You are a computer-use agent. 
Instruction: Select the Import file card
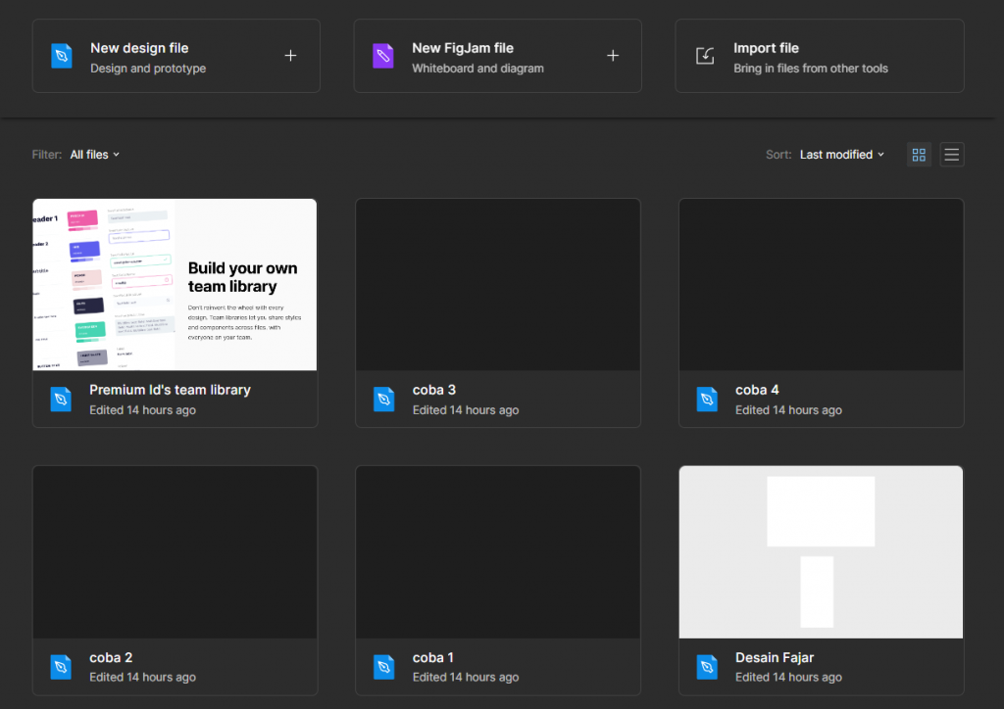pos(819,57)
